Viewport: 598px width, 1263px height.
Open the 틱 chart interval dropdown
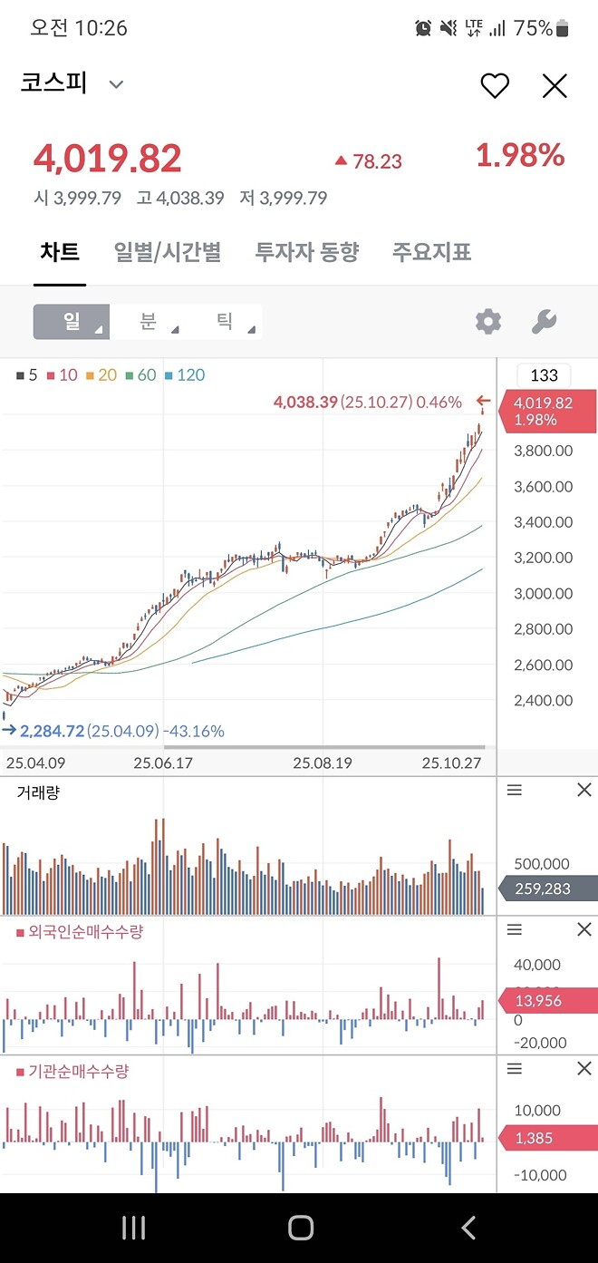[225, 321]
